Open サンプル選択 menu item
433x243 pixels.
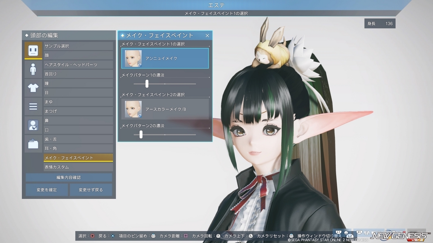(78, 46)
